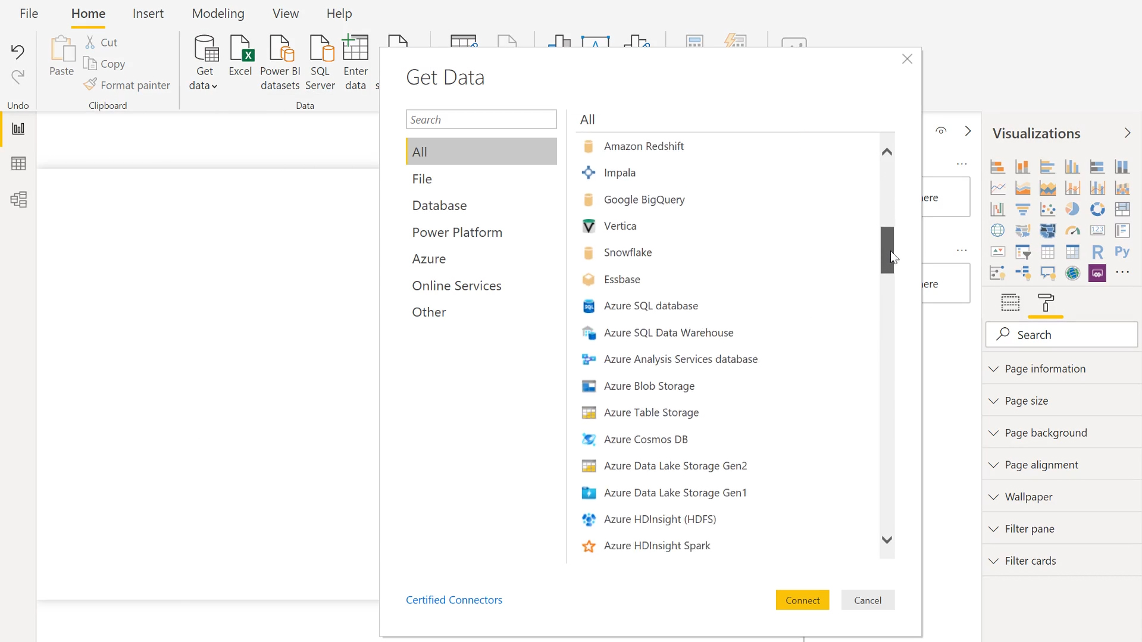Switch to Data view in sidebar
The height and width of the screenshot is (642, 1142).
pyautogui.click(x=18, y=164)
